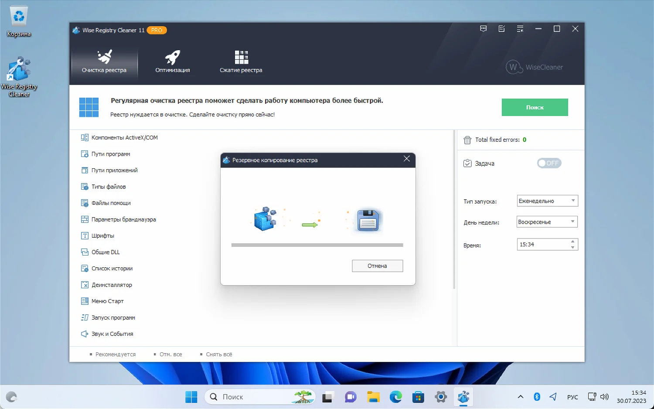
Task: Open the Сжатие реестра tab
Action: (241, 61)
